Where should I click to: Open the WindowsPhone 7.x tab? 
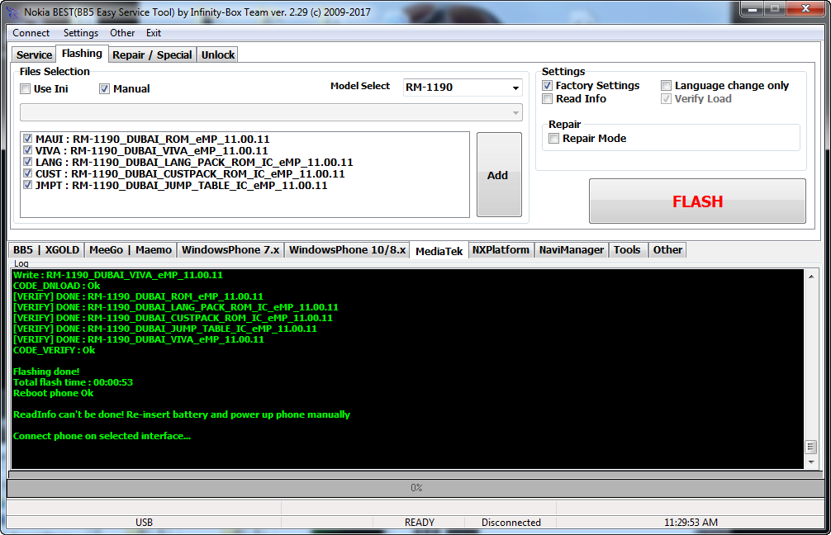tap(230, 250)
